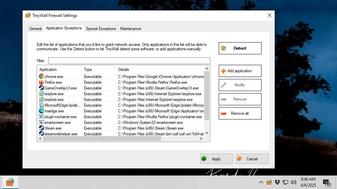
Task: Click the msedge.exe Edge icon
Action: (x=41, y=111)
